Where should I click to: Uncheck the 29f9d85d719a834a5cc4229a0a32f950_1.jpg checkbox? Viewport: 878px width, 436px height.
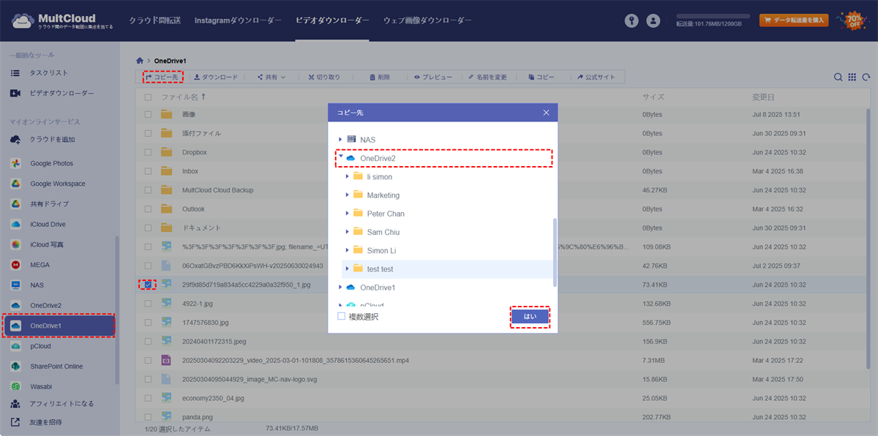[149, 284]
